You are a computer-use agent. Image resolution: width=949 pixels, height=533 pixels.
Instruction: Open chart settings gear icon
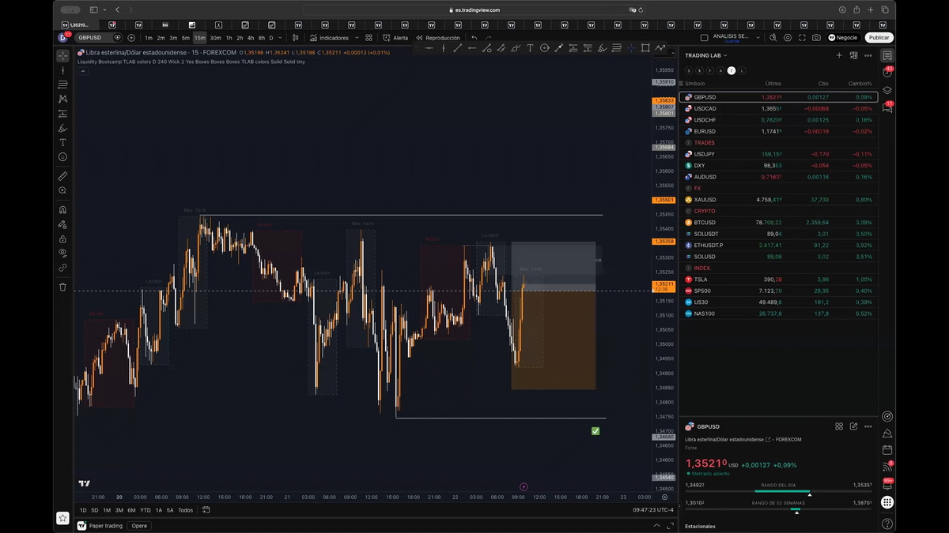tap(788, 37)
